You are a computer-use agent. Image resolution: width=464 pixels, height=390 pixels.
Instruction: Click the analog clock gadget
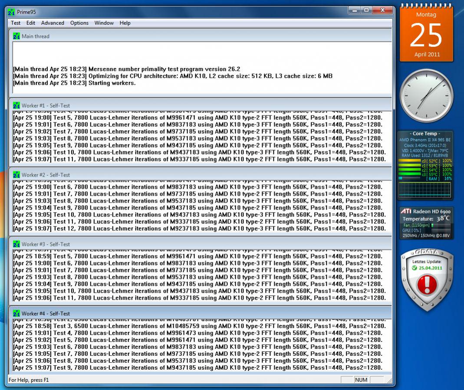click(426, 95)
